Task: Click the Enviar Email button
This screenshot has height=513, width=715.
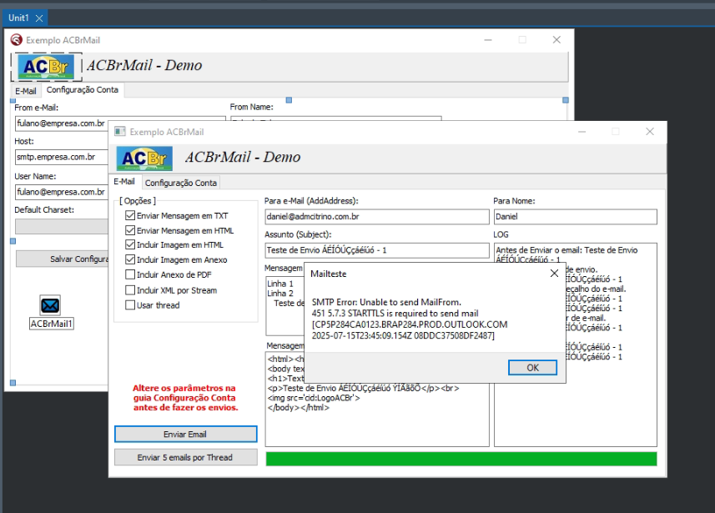Action: pyautogui.click(x=185, y=434)
